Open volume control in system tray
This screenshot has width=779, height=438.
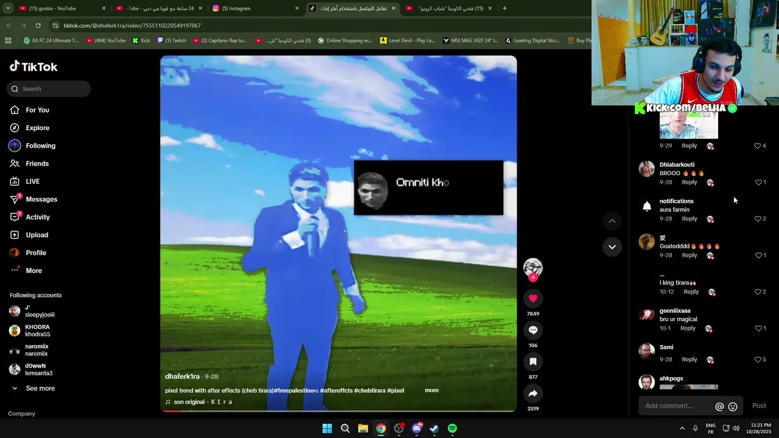735,428
